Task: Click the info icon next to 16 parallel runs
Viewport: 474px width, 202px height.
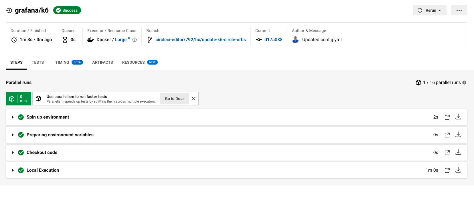Action: point(464,83)
